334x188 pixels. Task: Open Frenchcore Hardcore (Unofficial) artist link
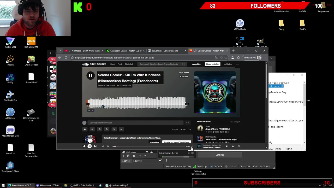coord(114,85)
